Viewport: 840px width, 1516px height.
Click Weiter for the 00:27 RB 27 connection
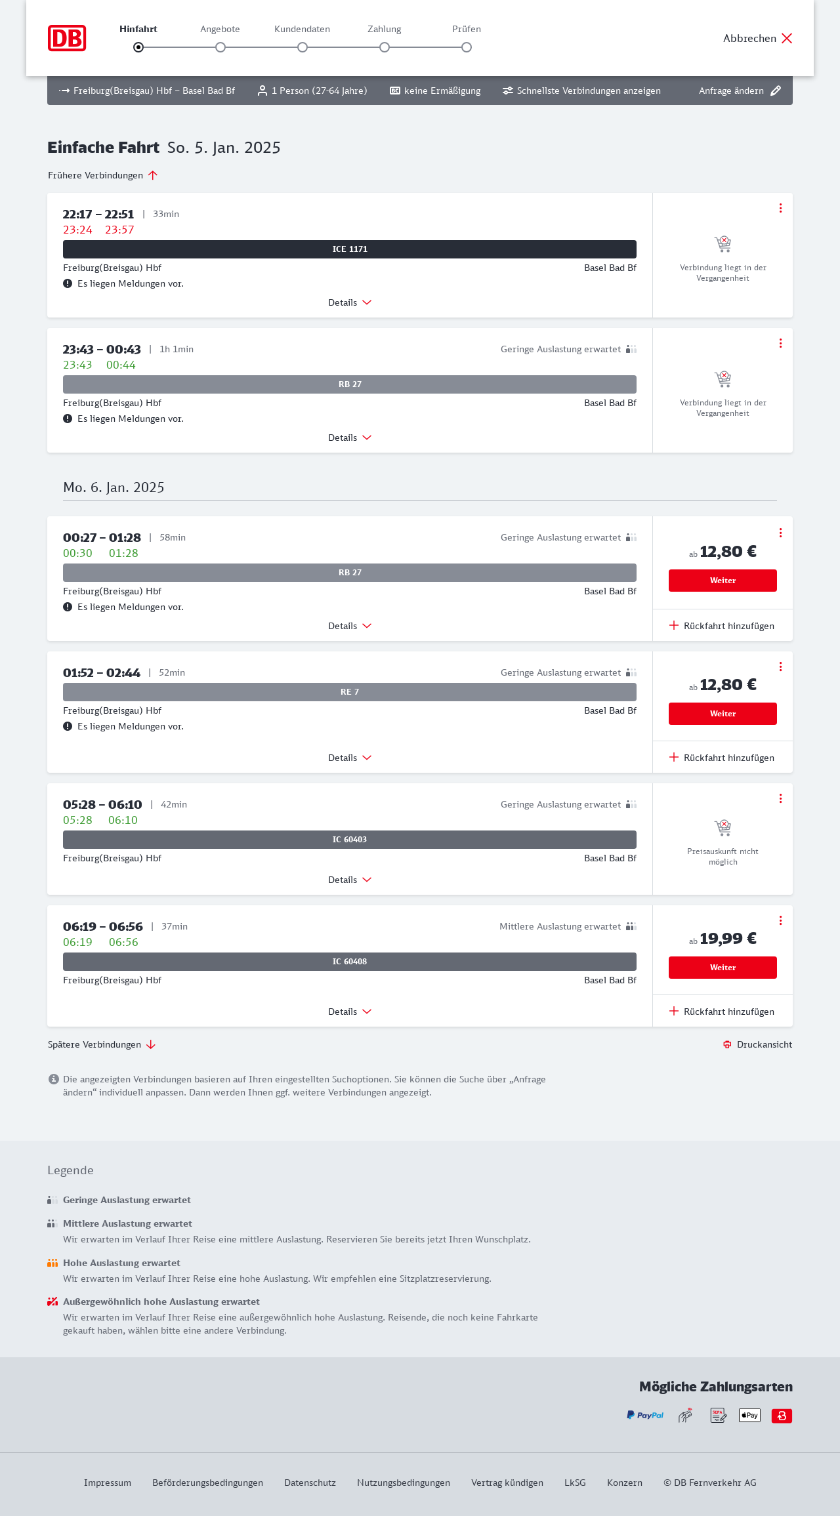(x=723, y=581)
